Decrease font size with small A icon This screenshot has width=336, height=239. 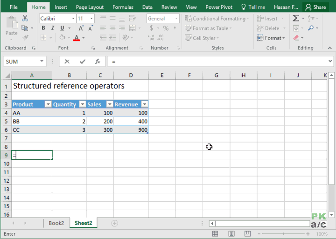[91, 28]
